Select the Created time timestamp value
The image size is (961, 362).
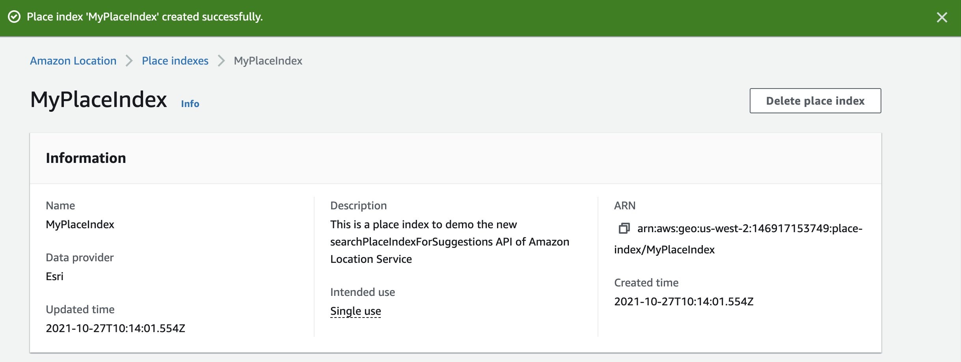(684, 301)
